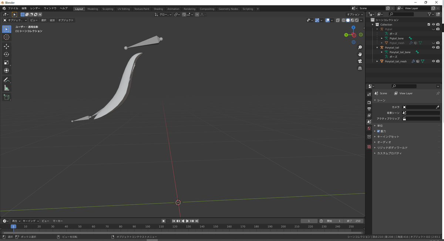Hide Ponytail_tail armature with eye icon
Image resolution: width=444 pixels, height=241 pixels.
pyautogui.click(x=433, y=47)
